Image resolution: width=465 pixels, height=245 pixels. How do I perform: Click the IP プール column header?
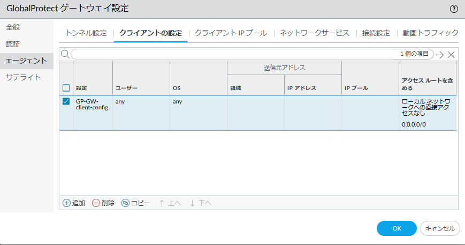pyautogui.click(x=356, y=88)
